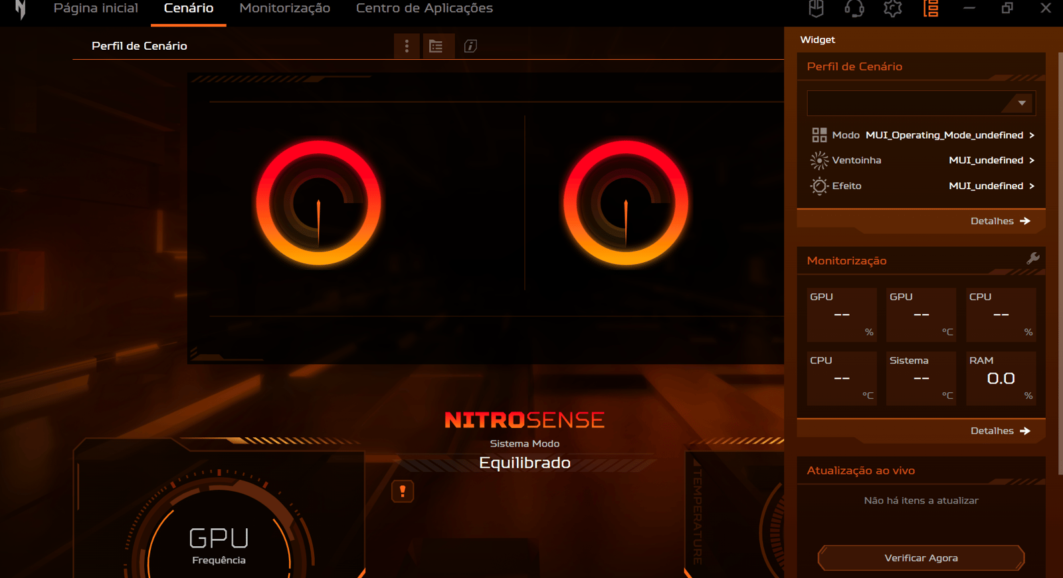
Task: Select the GPU temperature tile
Action: pyautogui.click(x=921, y=315)
